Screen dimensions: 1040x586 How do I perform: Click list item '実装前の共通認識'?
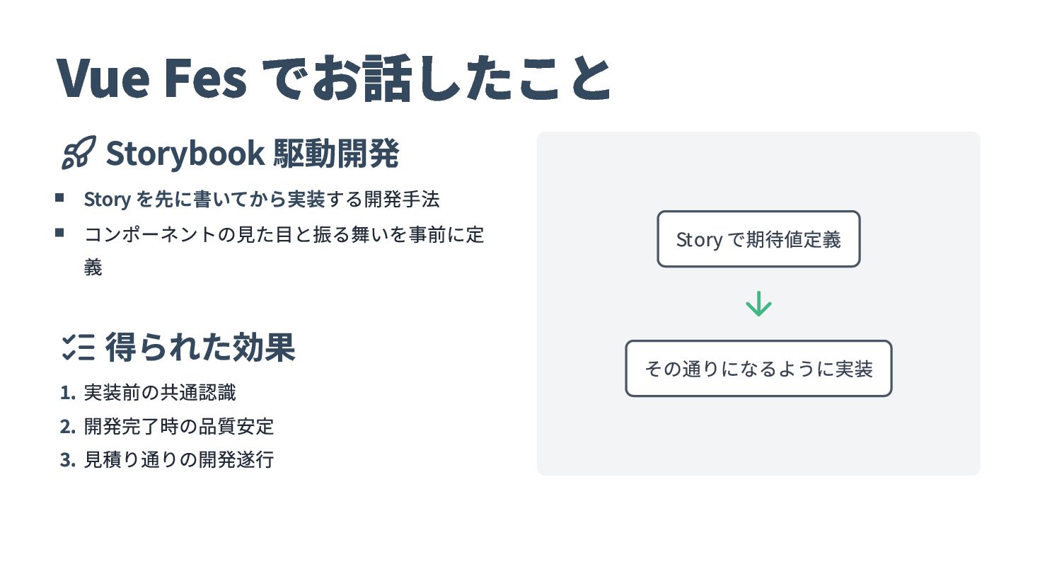point(160,392)
